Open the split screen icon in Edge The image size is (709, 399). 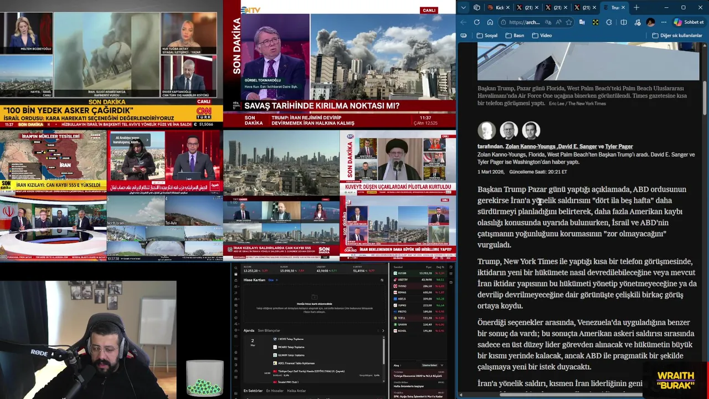click(624, 22)
